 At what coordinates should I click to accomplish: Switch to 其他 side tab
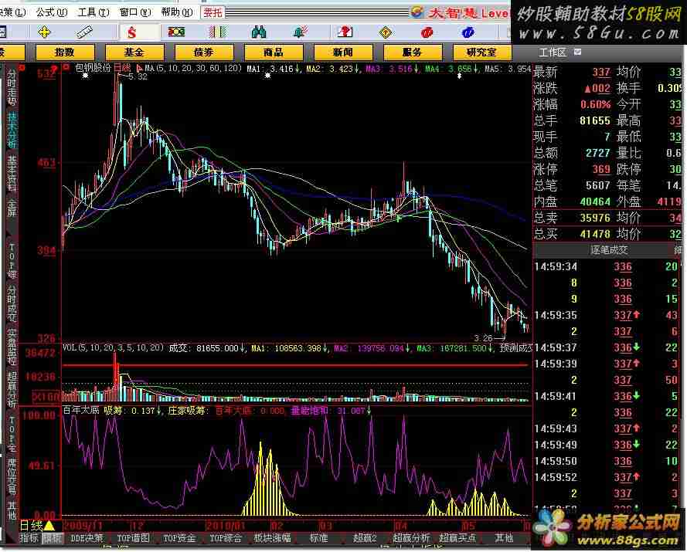click(x=12, y=510)
